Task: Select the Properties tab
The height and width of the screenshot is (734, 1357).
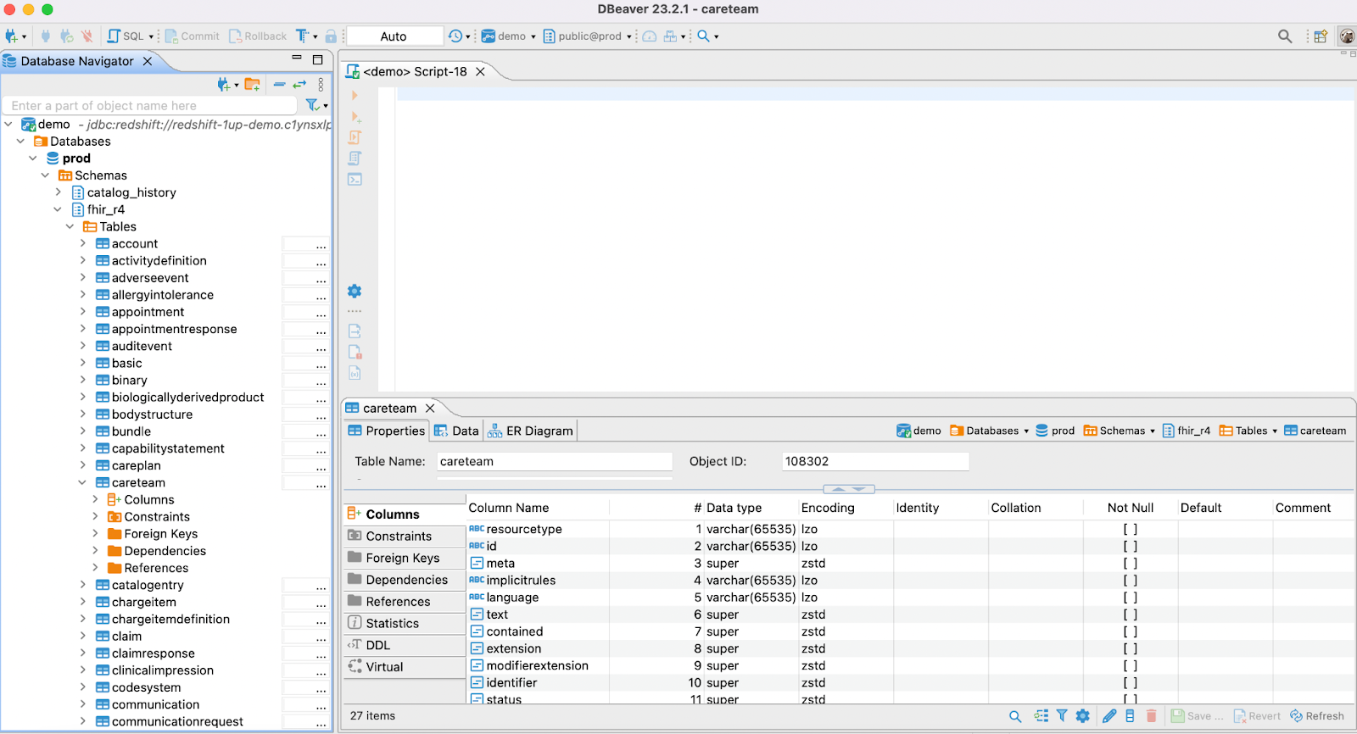Action: point(386,431)
